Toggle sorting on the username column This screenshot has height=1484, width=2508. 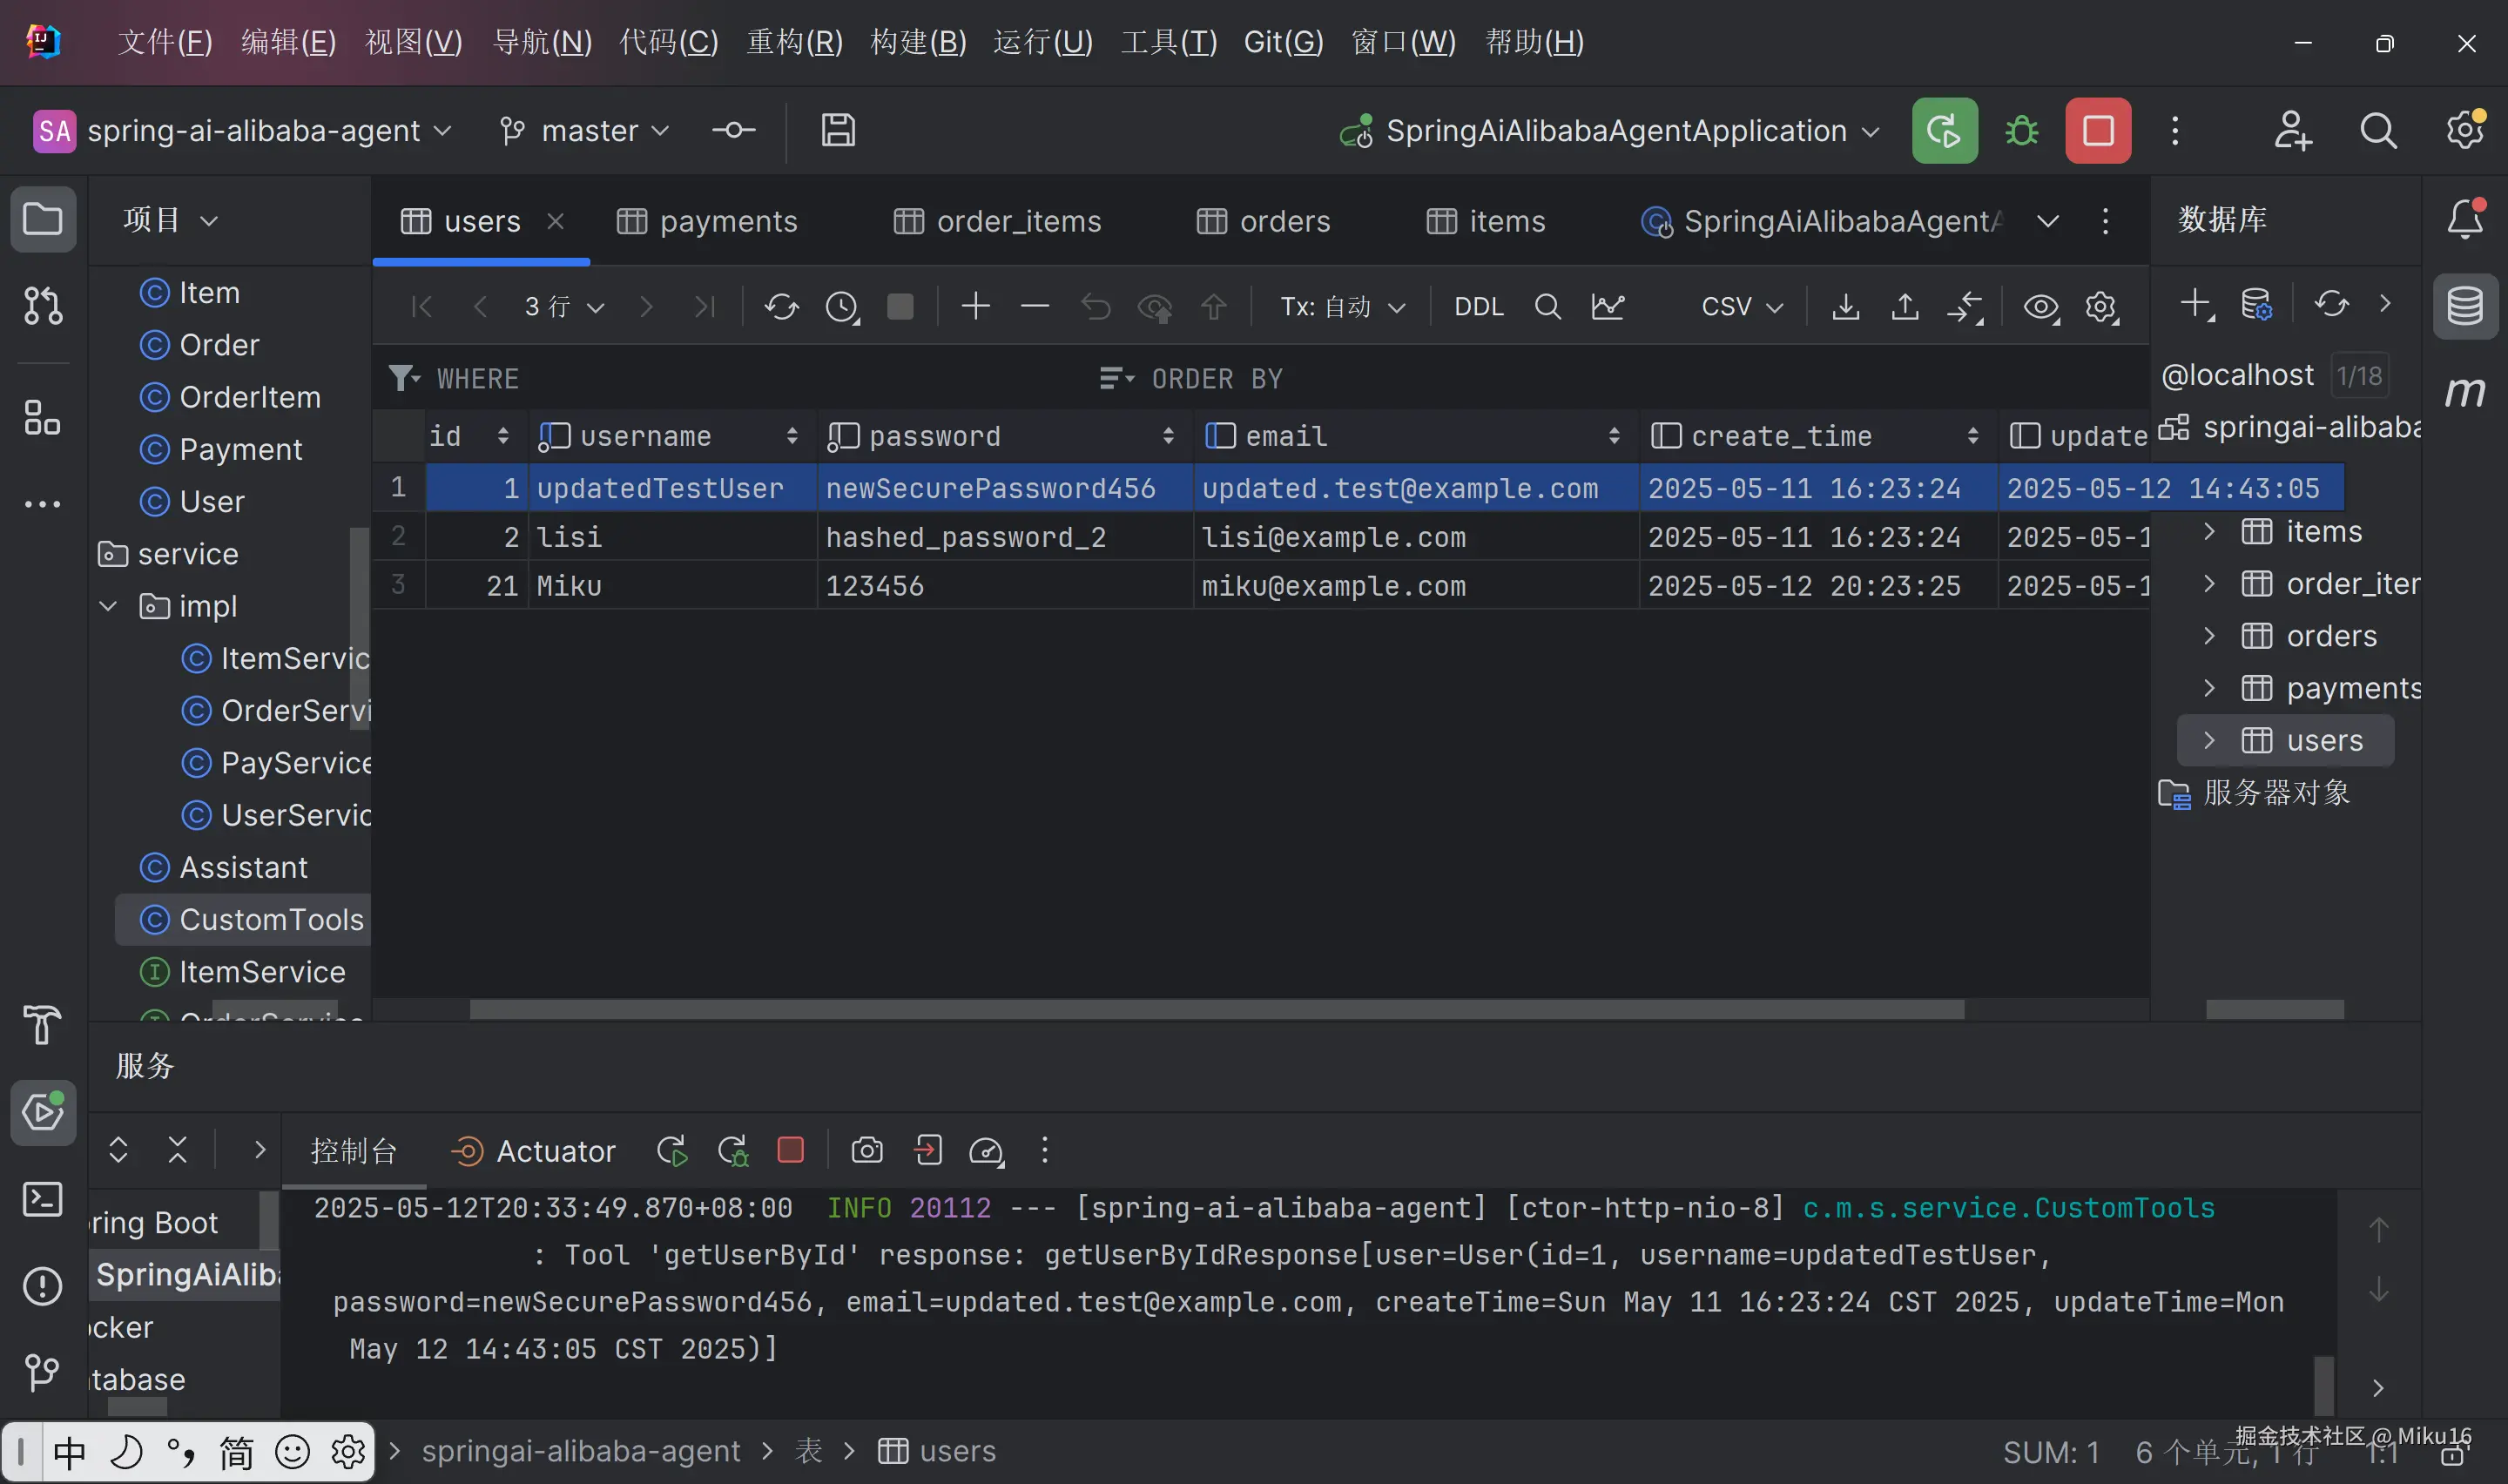(x=792, y=435)
